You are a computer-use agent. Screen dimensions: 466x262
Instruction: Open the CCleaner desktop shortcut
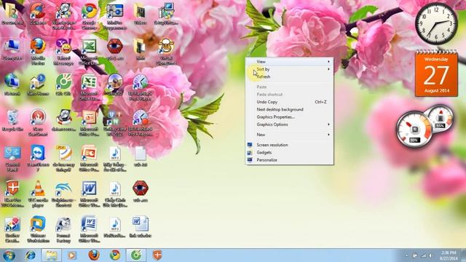(38, 13)
